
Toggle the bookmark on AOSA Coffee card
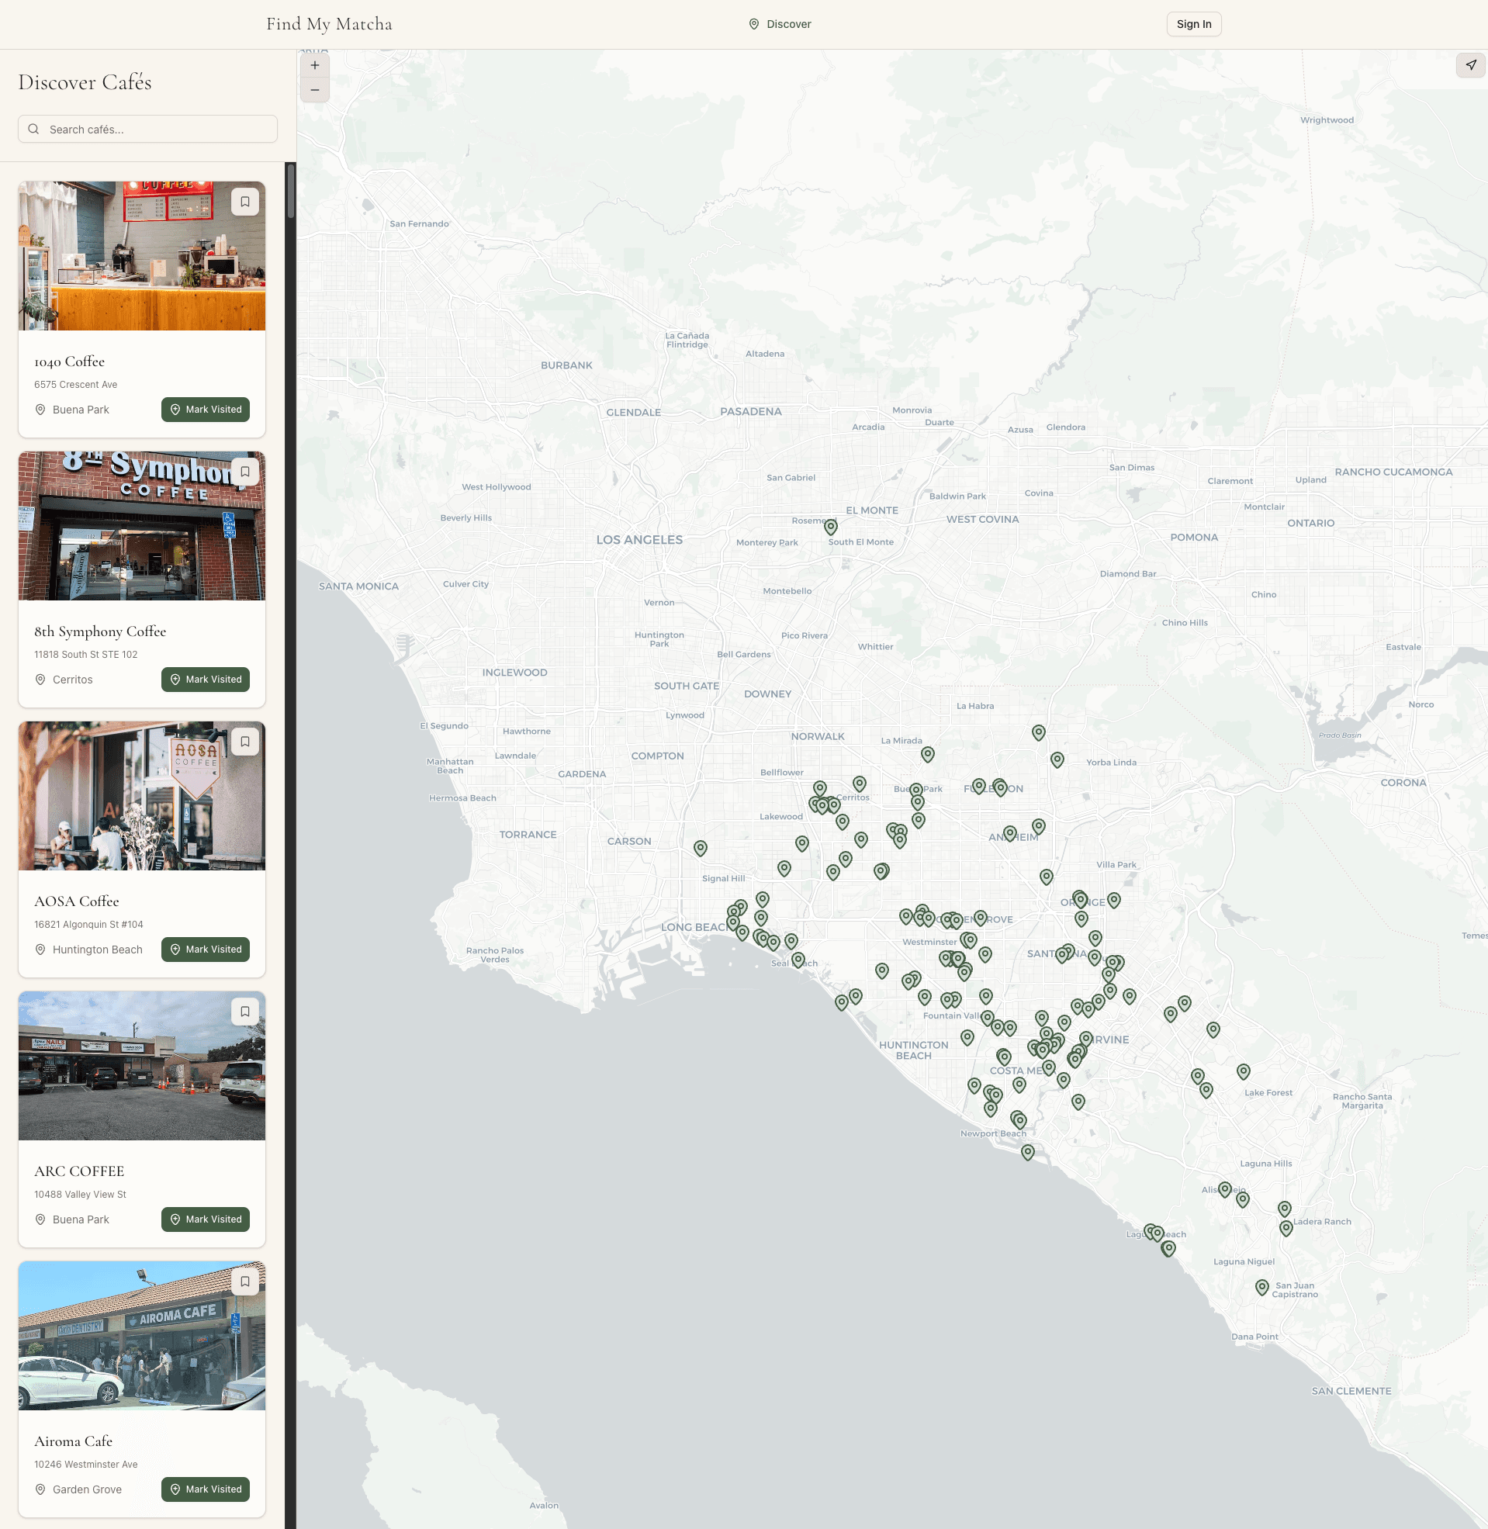click(244, 742)
